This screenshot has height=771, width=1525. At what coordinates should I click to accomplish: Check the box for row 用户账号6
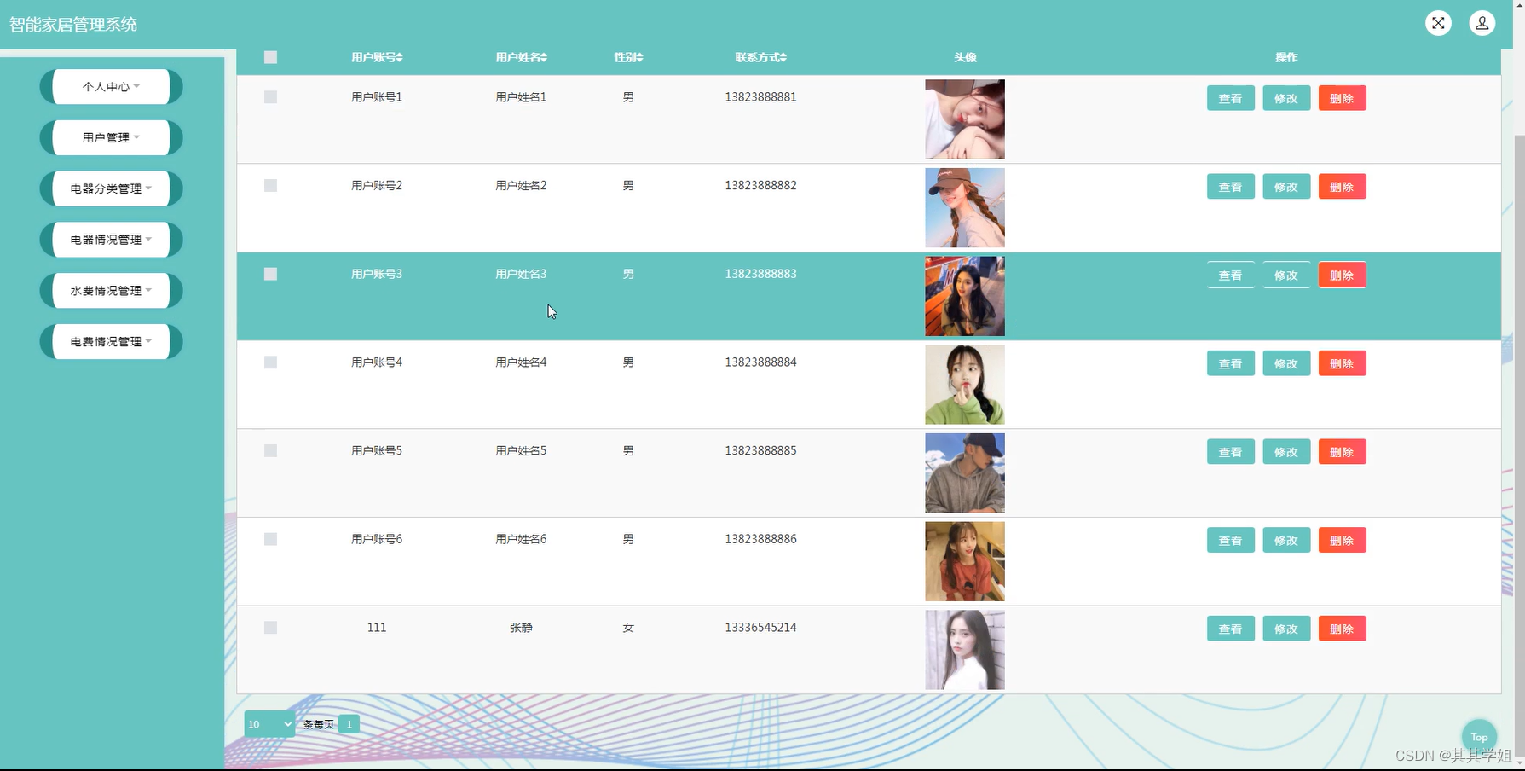(x=270, y=539)
